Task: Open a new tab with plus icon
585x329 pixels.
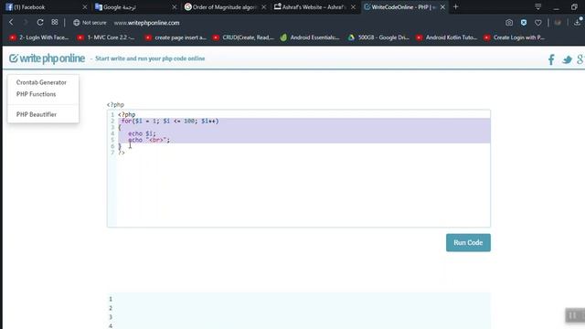Action: coord(455,6)
